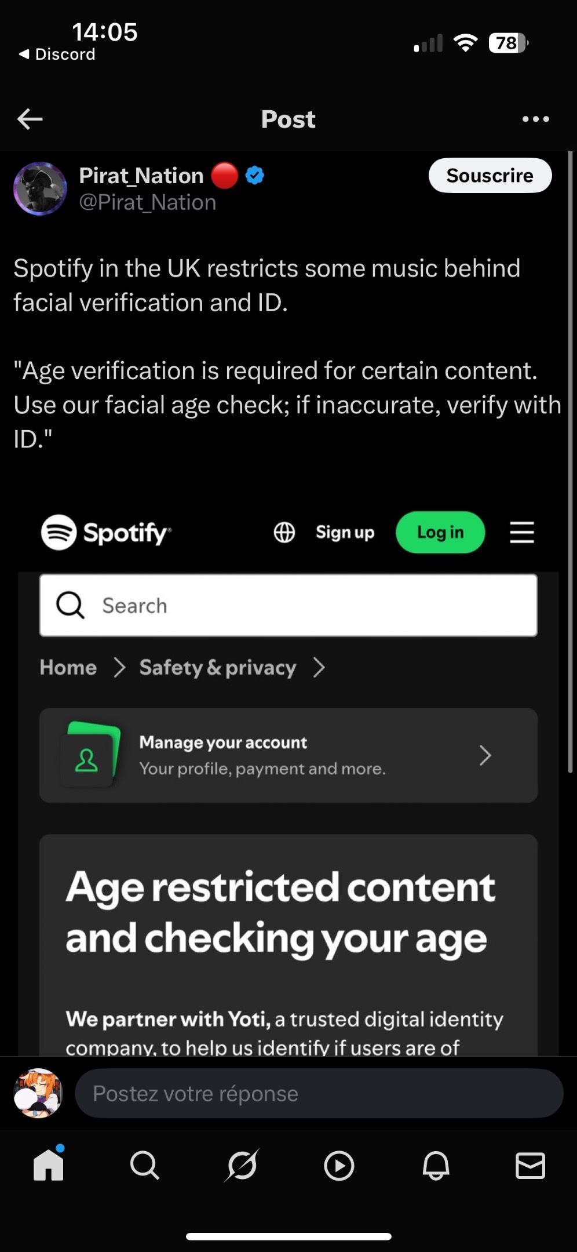
Task: Click the globe language icon
Action: tap(284, 532)
